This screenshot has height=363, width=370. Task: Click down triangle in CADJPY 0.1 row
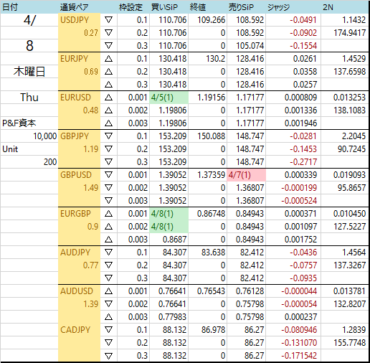[108, 330]
